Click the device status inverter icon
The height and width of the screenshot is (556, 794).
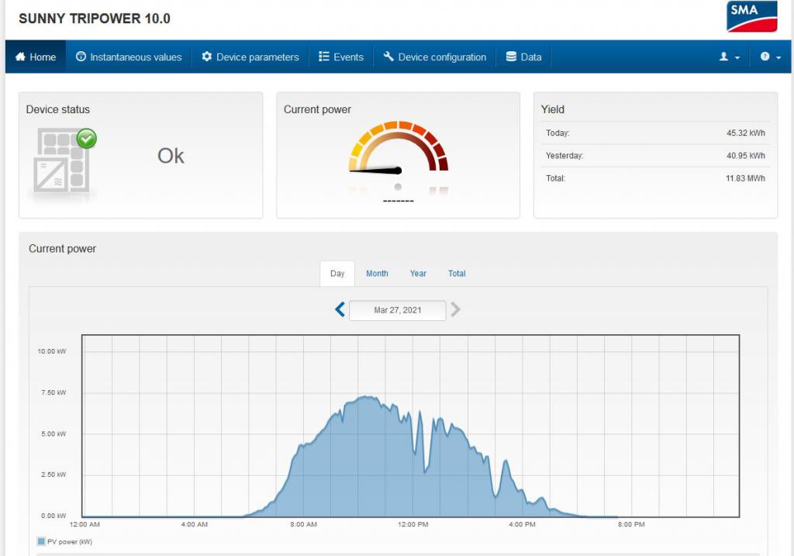[62, 161]
